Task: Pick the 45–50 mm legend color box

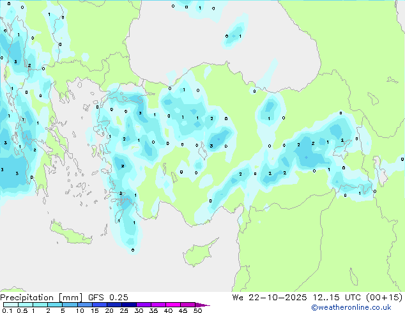Action: [x=188, y=305]
